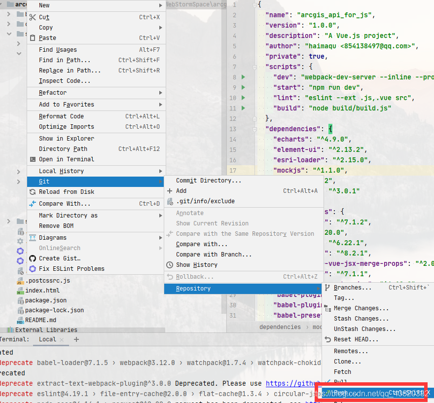This screenshot has width=434, height=403.
Task: Click the Diagrams icon
Action: (x=33, y=238)
